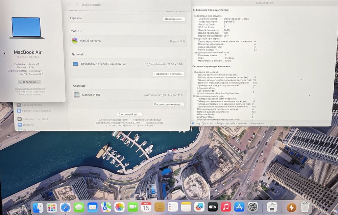Open Відповідність стандарту ENERGY STAR link
This screenshot has width=338, height=215.
click(118, 123)
